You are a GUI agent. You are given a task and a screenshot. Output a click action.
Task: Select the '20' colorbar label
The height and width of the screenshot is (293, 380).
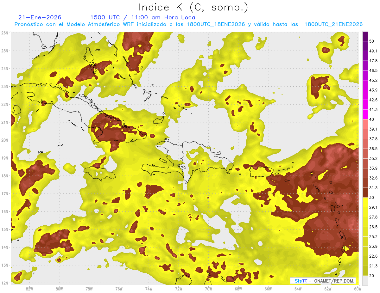click(372, 276)
